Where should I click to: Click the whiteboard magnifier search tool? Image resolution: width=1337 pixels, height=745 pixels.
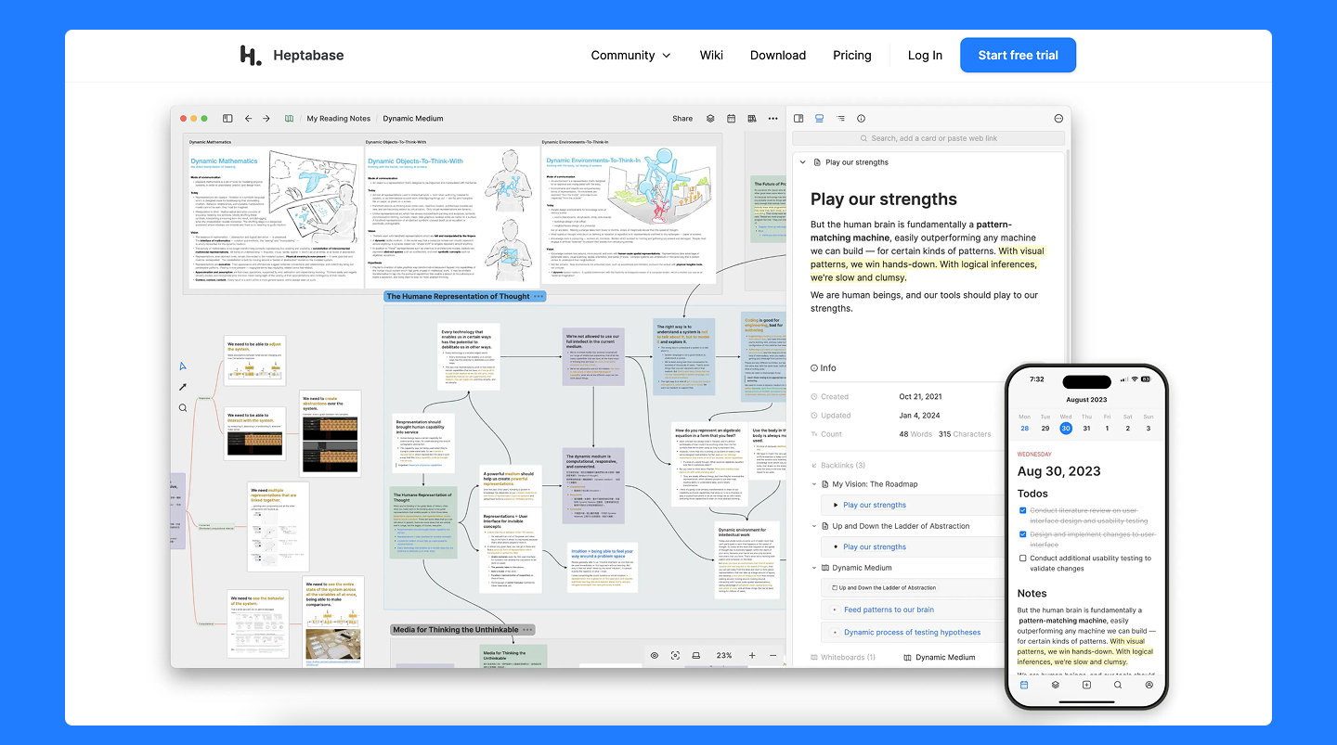183,407
